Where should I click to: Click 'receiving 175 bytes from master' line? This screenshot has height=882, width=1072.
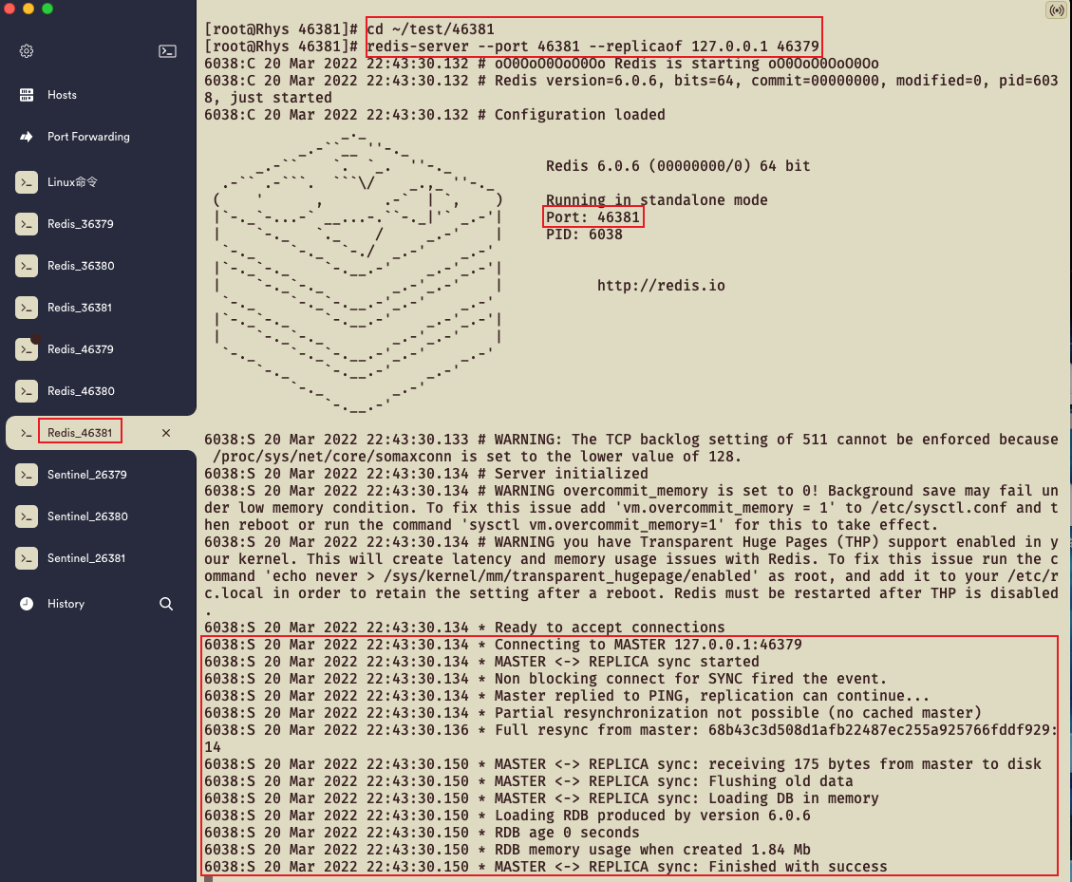coord(622,764)
